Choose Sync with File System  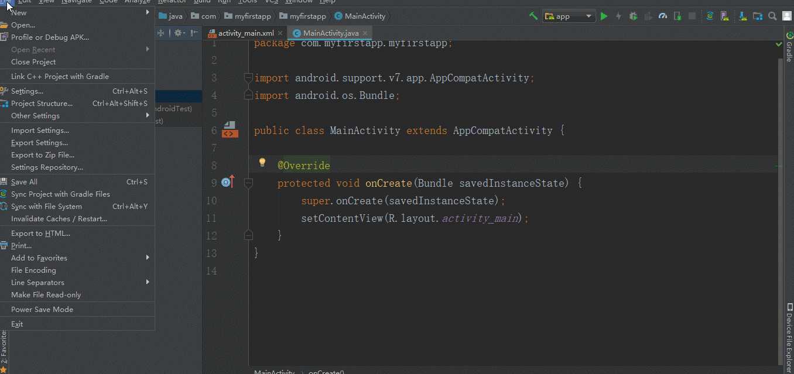(x=77, y=206)
